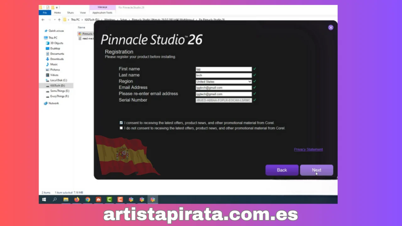
Task: Open the Windows Start menu
Action: (44, 199)
